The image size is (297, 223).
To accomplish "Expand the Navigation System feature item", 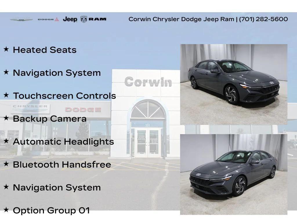I will pyautogui.click(x=57, y=73).
